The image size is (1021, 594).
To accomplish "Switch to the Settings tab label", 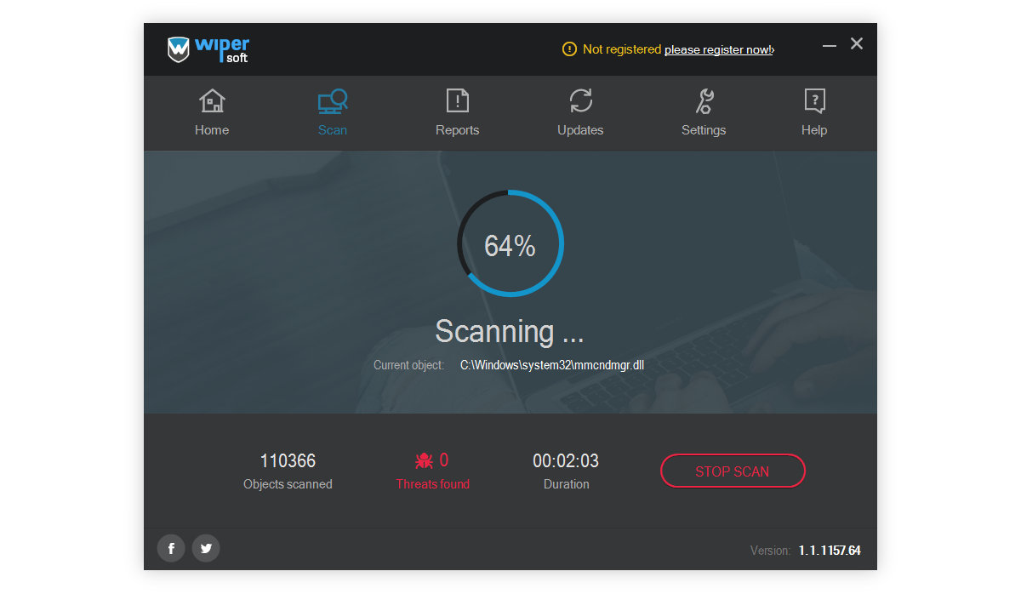I will point(704,130).
